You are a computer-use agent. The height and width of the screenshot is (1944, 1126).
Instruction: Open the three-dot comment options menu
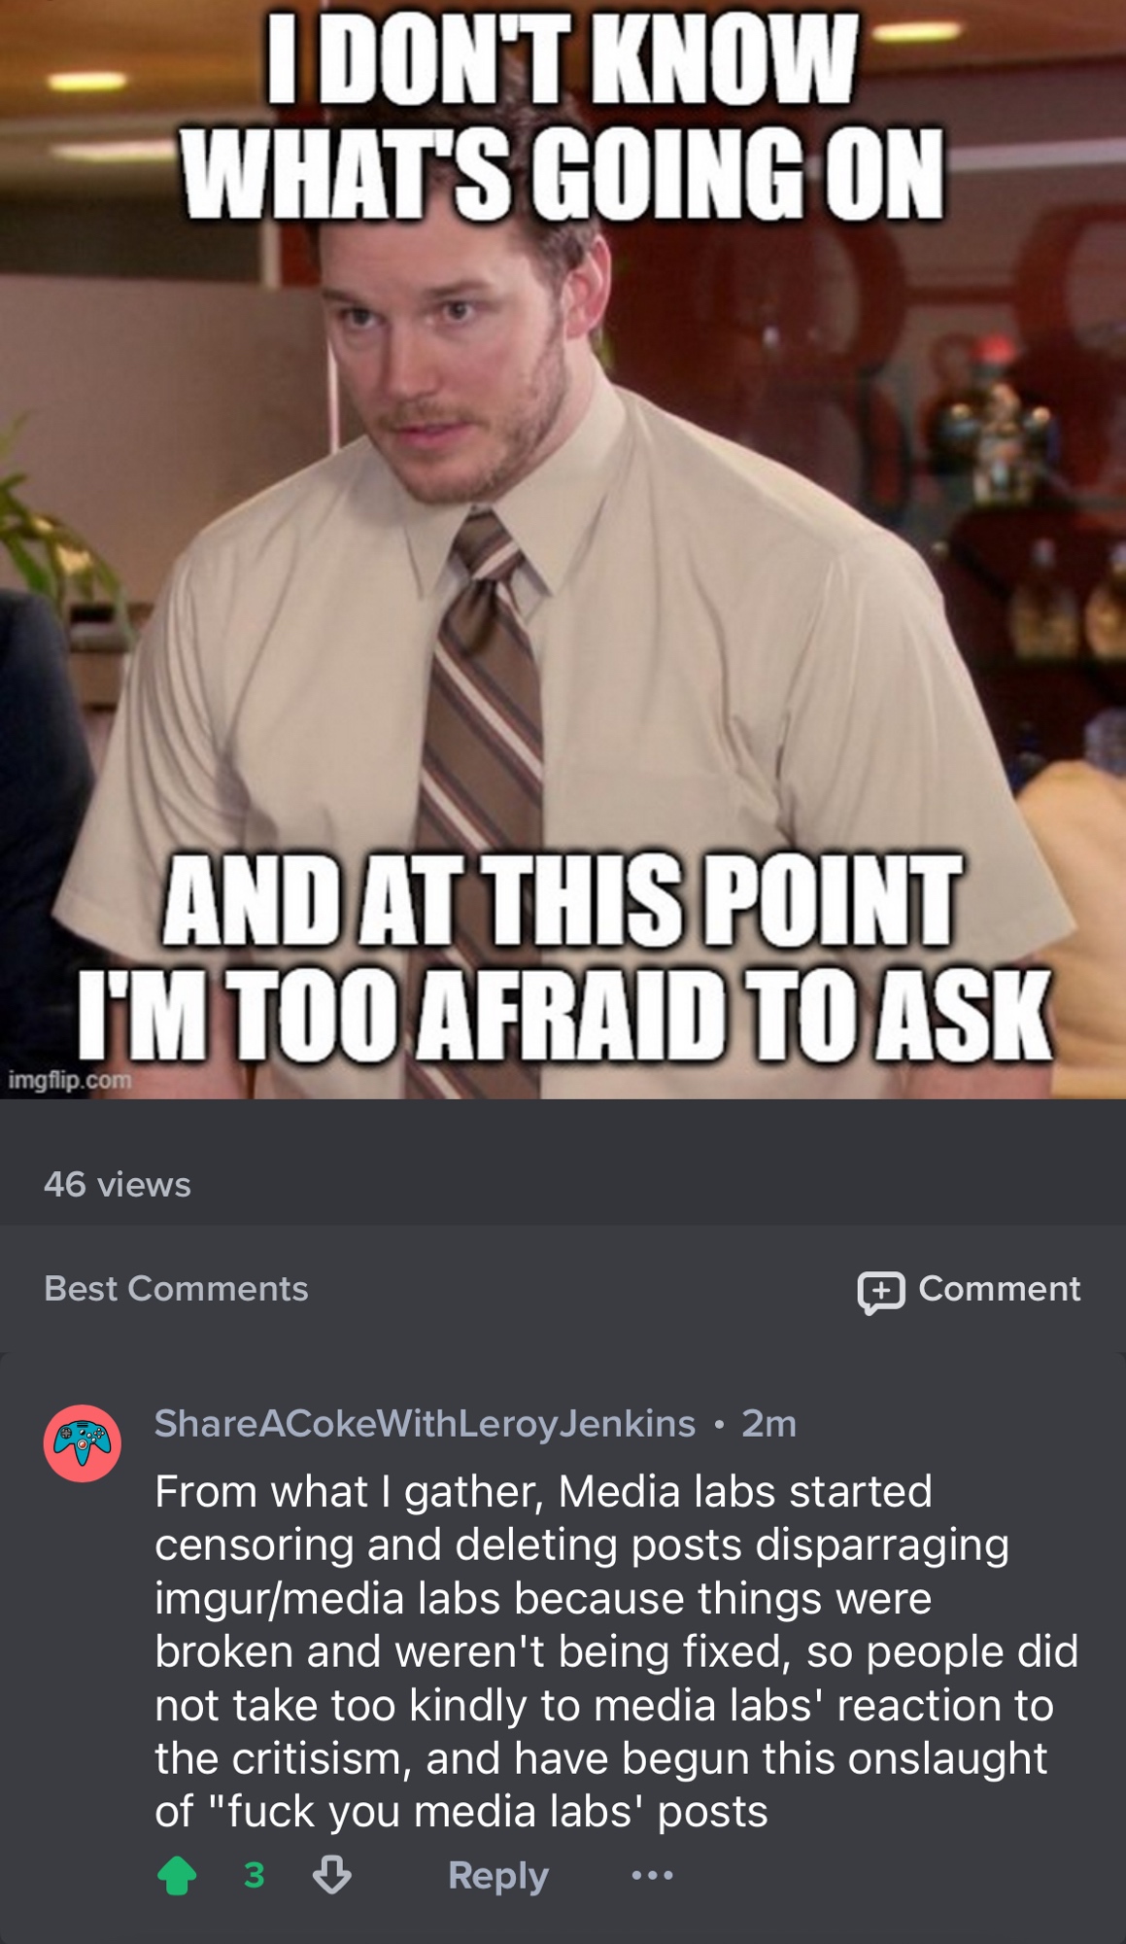pyautogui.click(x=652, y=1875)
